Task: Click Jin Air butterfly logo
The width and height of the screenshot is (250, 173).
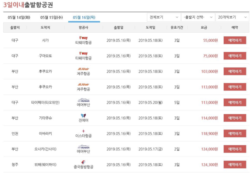Action: (84, 115)
